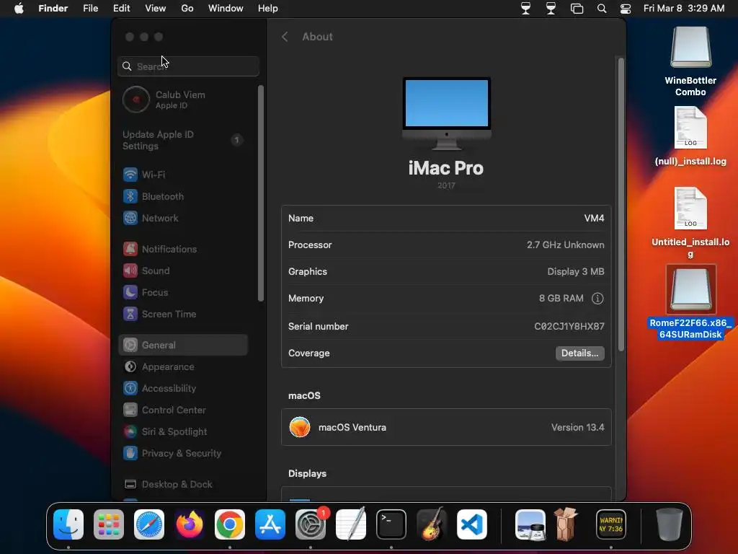
Task: Open Safari from the Dock
Action: pos(149,524)
